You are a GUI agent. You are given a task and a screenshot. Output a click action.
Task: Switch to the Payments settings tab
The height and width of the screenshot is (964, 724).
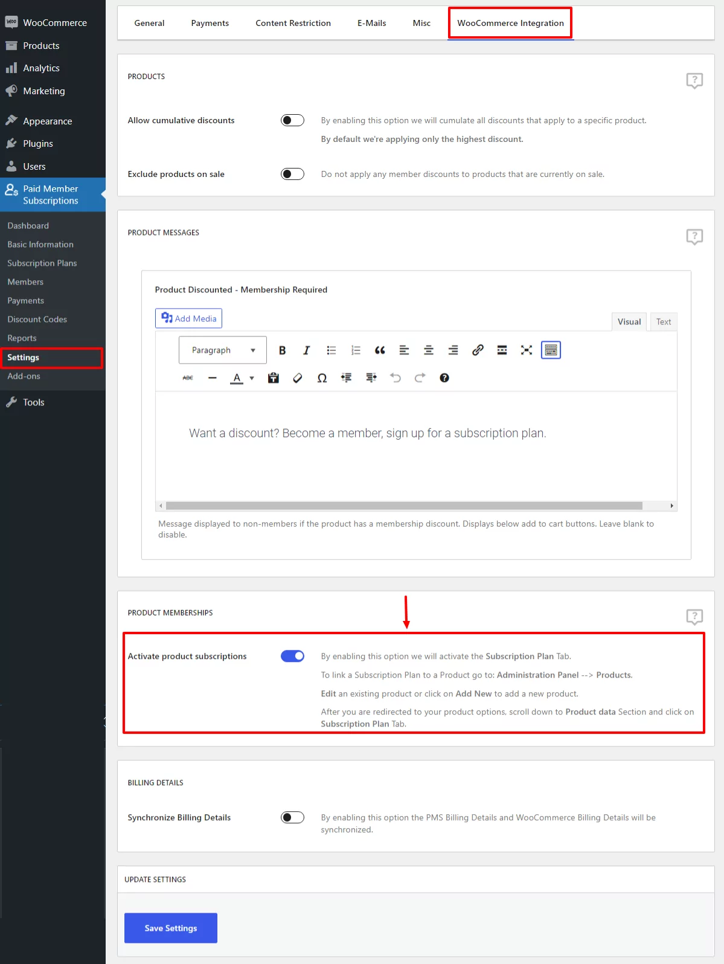pos(210,23)
